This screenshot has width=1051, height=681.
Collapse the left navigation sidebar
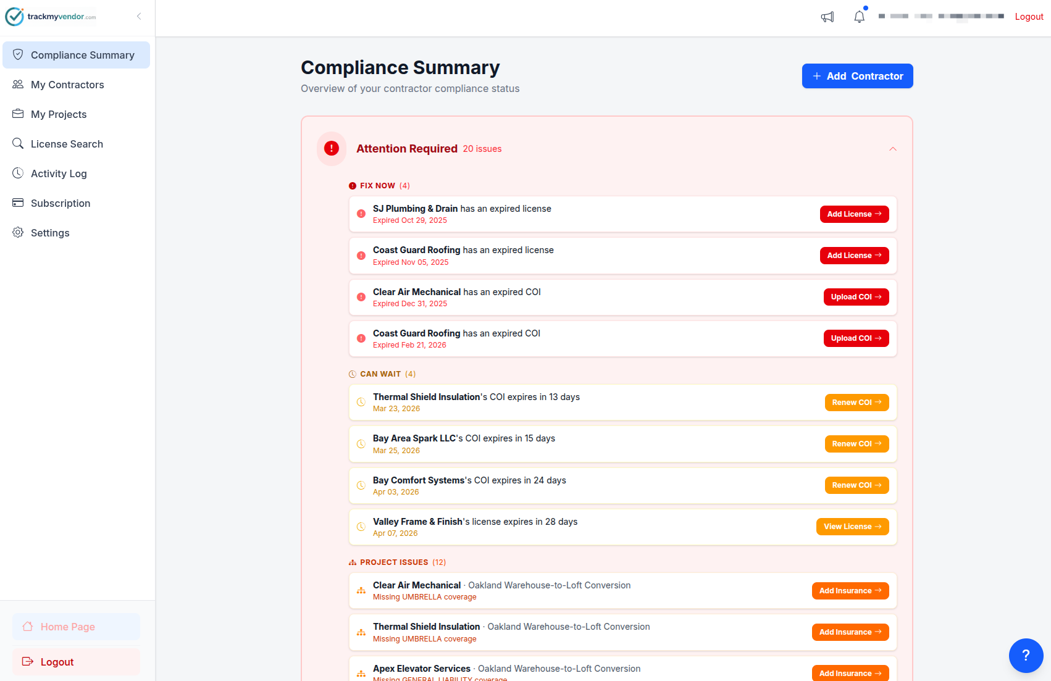[138, 17]
